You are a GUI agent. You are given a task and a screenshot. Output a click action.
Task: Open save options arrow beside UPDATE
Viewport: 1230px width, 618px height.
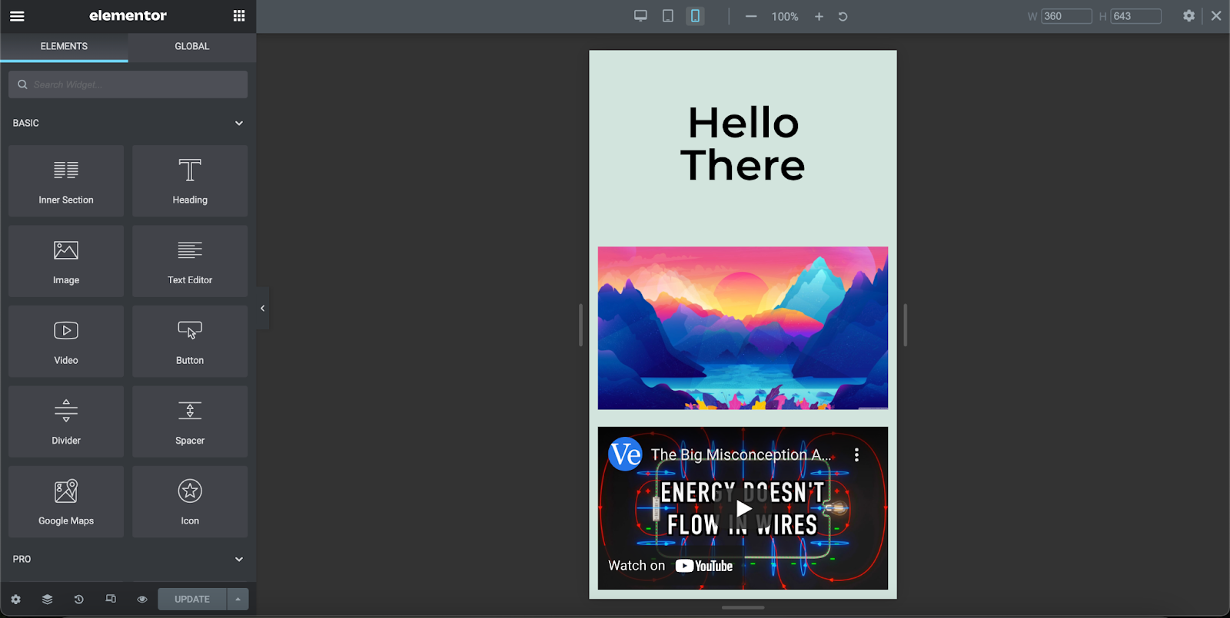point(238,599)
